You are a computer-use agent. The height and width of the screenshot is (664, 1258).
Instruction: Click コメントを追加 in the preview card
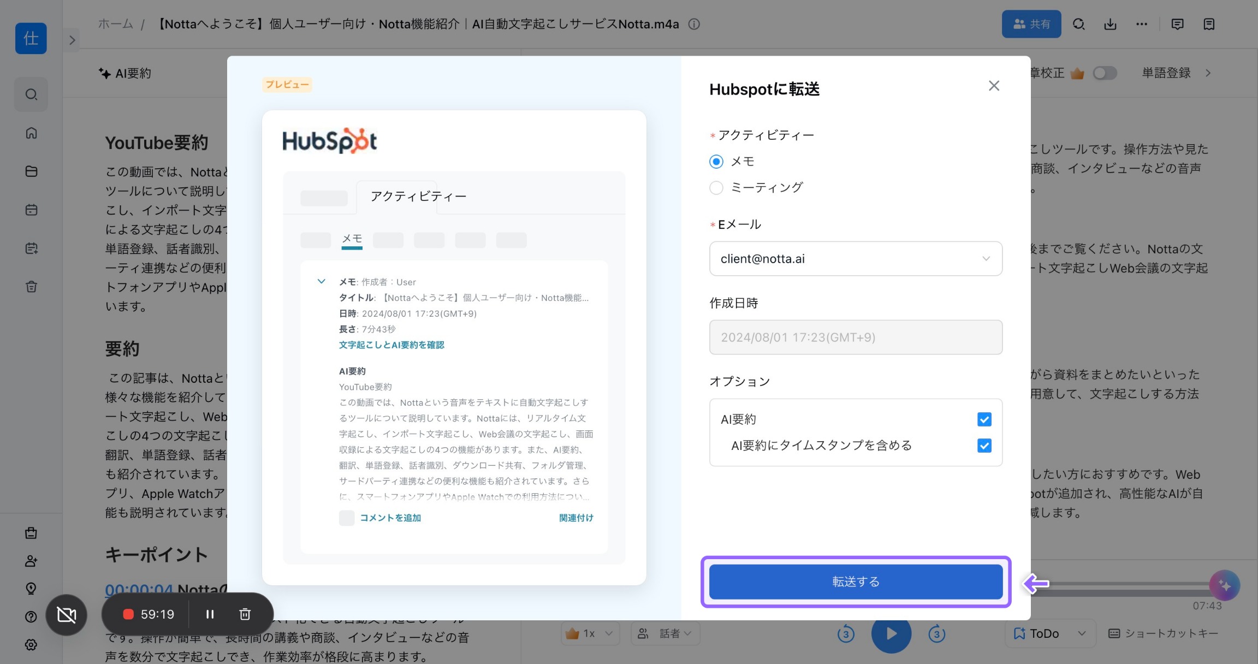click(390, 518)
